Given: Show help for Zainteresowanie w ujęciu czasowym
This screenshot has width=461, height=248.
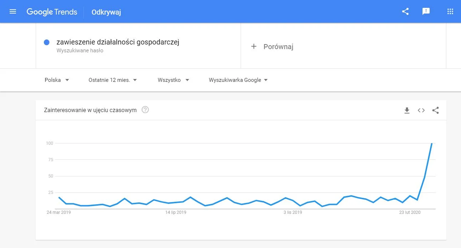Looking at the screenshot, I should point(145,110).
